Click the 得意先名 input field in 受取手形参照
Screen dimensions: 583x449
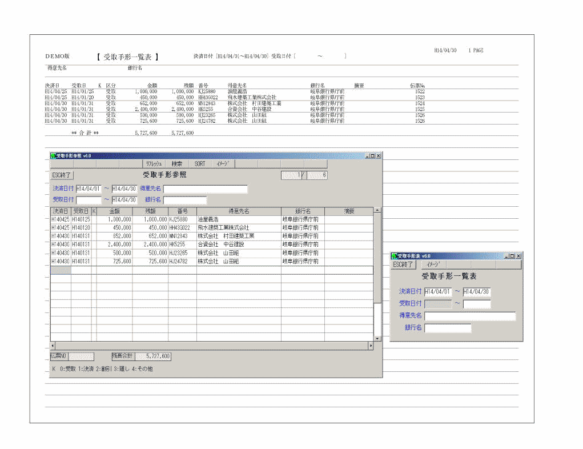click(205, 189)
